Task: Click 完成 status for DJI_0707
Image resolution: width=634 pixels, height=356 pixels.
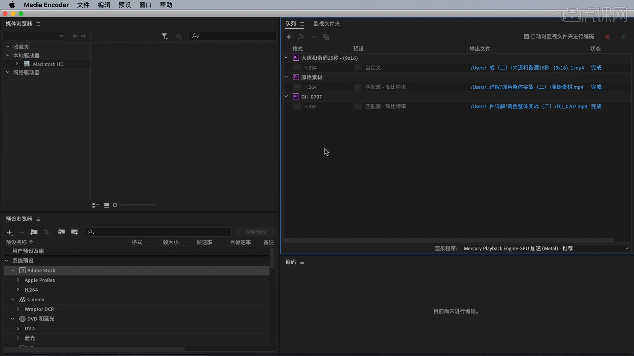Action: [x=596, y=106]
